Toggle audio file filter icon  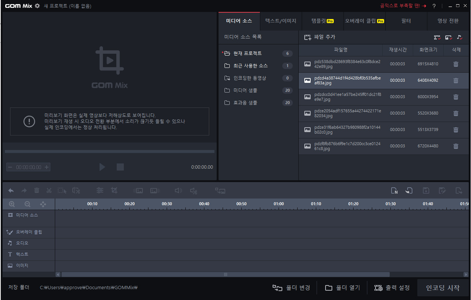(459, 37)
